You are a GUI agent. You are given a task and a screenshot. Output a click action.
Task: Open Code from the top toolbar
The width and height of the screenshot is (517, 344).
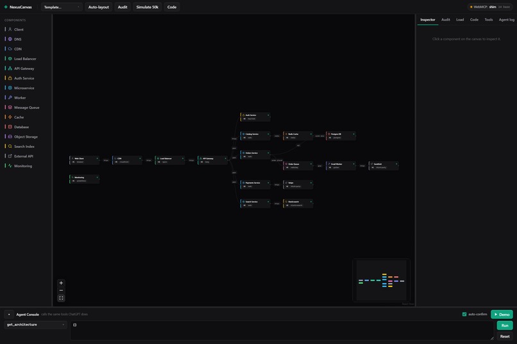pyautogui.click(x=172, y=7)
